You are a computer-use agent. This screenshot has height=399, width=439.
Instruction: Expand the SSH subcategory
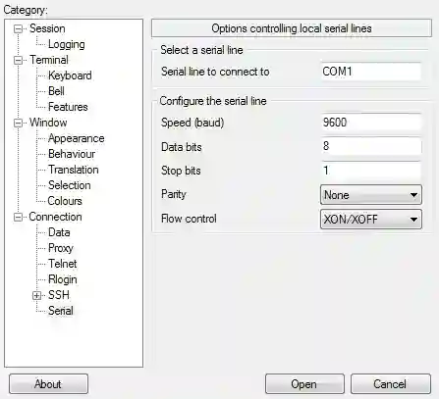[36, 296]
